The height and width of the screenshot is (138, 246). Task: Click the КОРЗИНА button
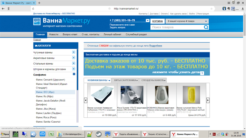[x=158, y=21]
